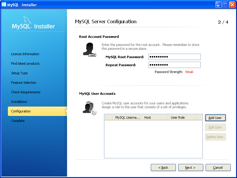Select Installation step in sidebar
This screenshot has height=178, width=237.
click(19, 102)
